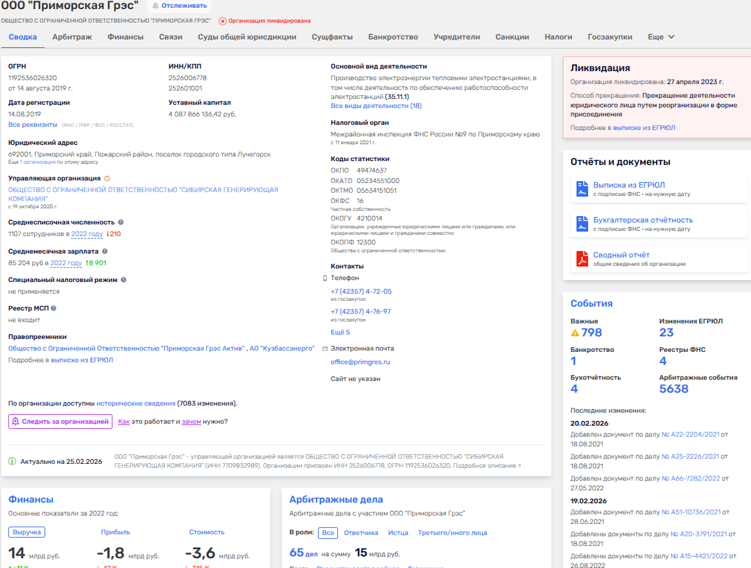Show more phone numbers via Ещё 5
This screenshot has height=568, width=751.
tap(340, 333)
